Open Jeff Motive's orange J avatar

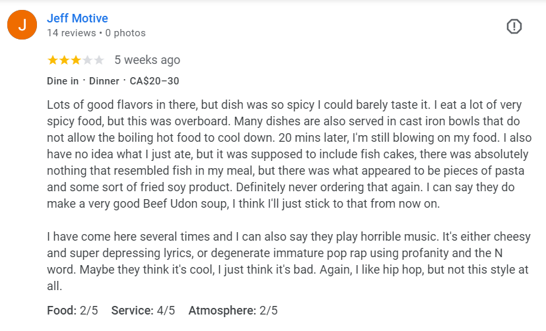pyautogui.click(x=22, y=24)
